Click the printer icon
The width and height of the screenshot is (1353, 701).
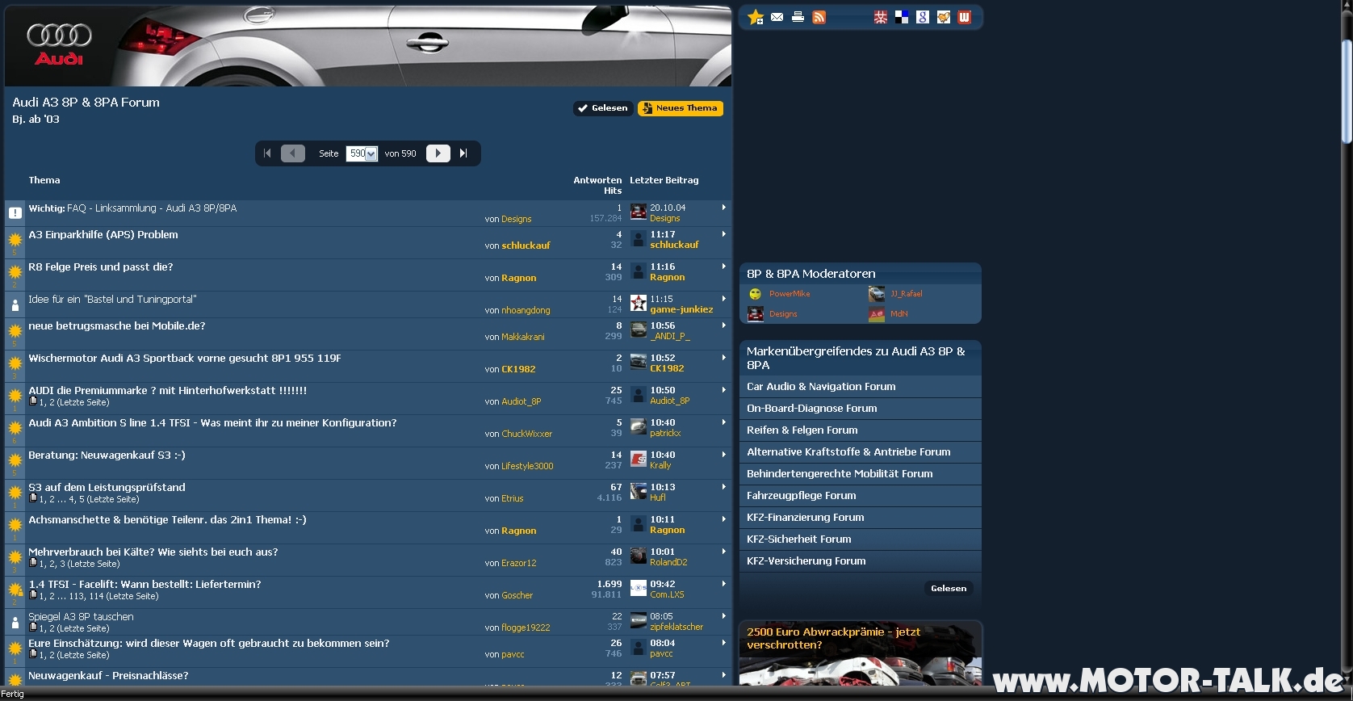[798, 17]
